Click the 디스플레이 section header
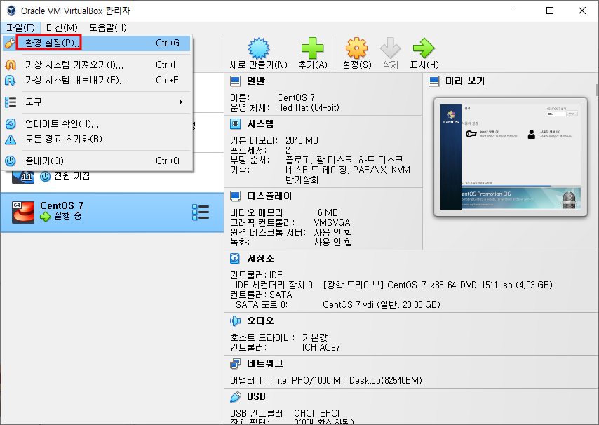Image resolution: width=599 pixels, height=425 pixels. 269,196
